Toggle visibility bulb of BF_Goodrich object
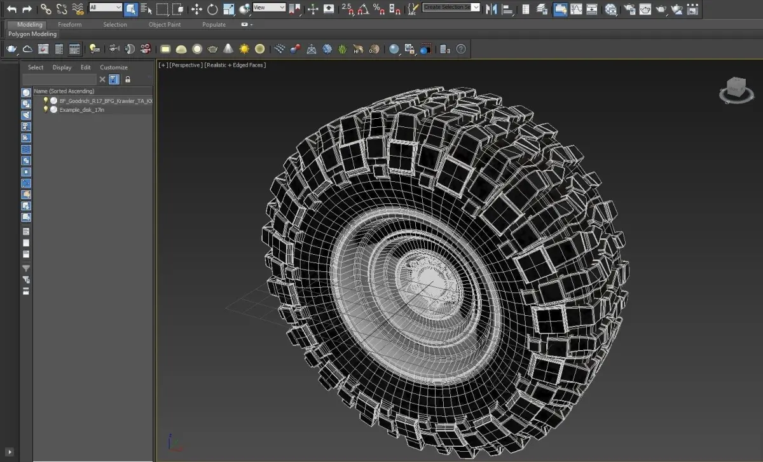 tap(45, 100)
